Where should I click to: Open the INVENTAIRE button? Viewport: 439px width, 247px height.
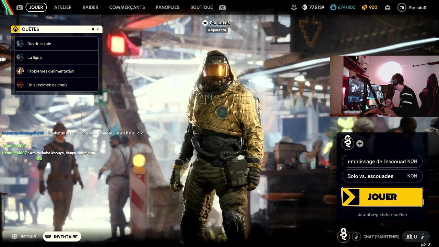[x=62, y=237]
